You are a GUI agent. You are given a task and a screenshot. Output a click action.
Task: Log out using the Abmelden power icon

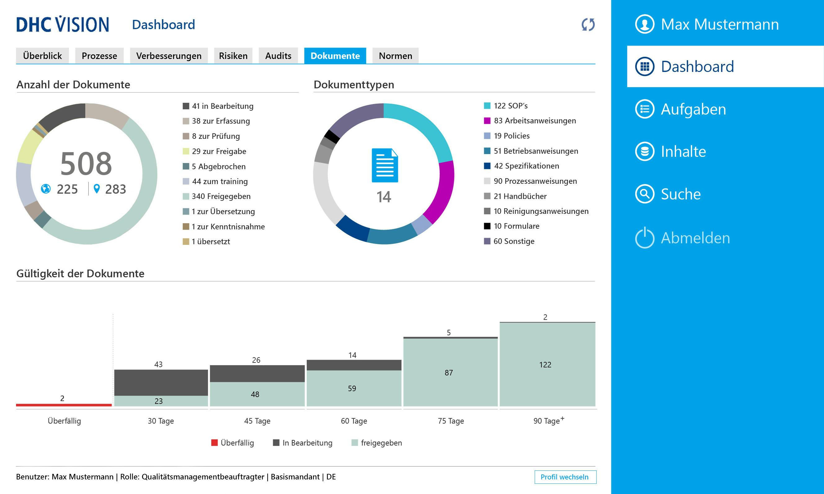(x=646, y=238)
